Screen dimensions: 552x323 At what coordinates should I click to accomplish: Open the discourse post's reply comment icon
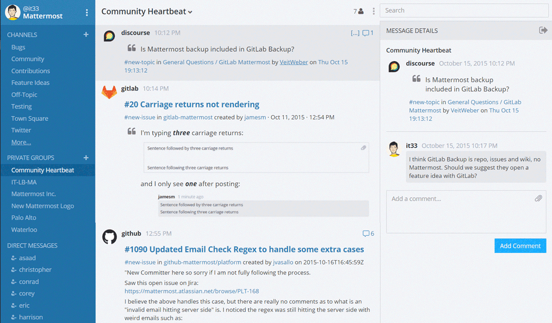tap(368, 33)
